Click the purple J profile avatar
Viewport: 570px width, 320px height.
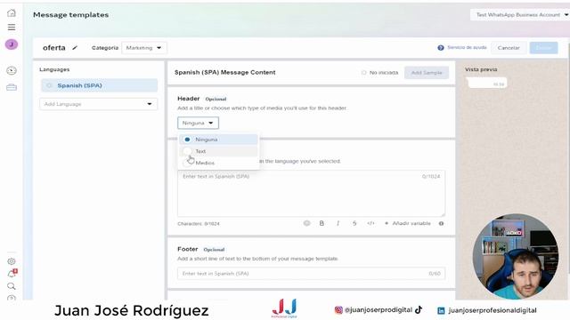click(x=12, y=44)
